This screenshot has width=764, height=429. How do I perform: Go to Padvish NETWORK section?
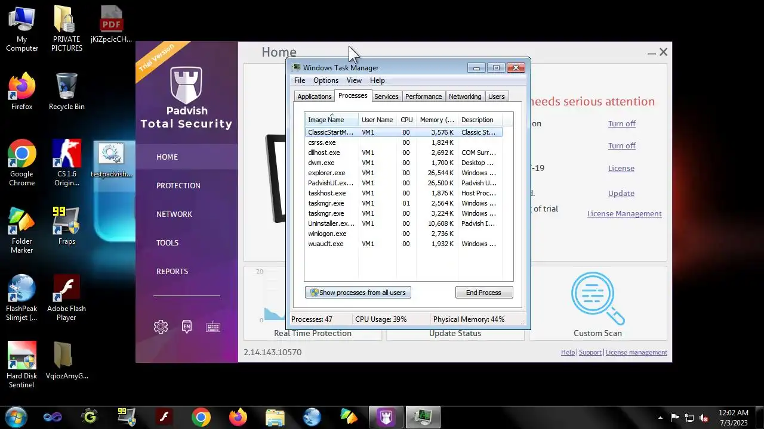coord(186,214)
